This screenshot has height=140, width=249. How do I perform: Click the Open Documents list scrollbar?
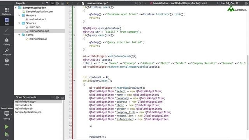pos(63,120)
